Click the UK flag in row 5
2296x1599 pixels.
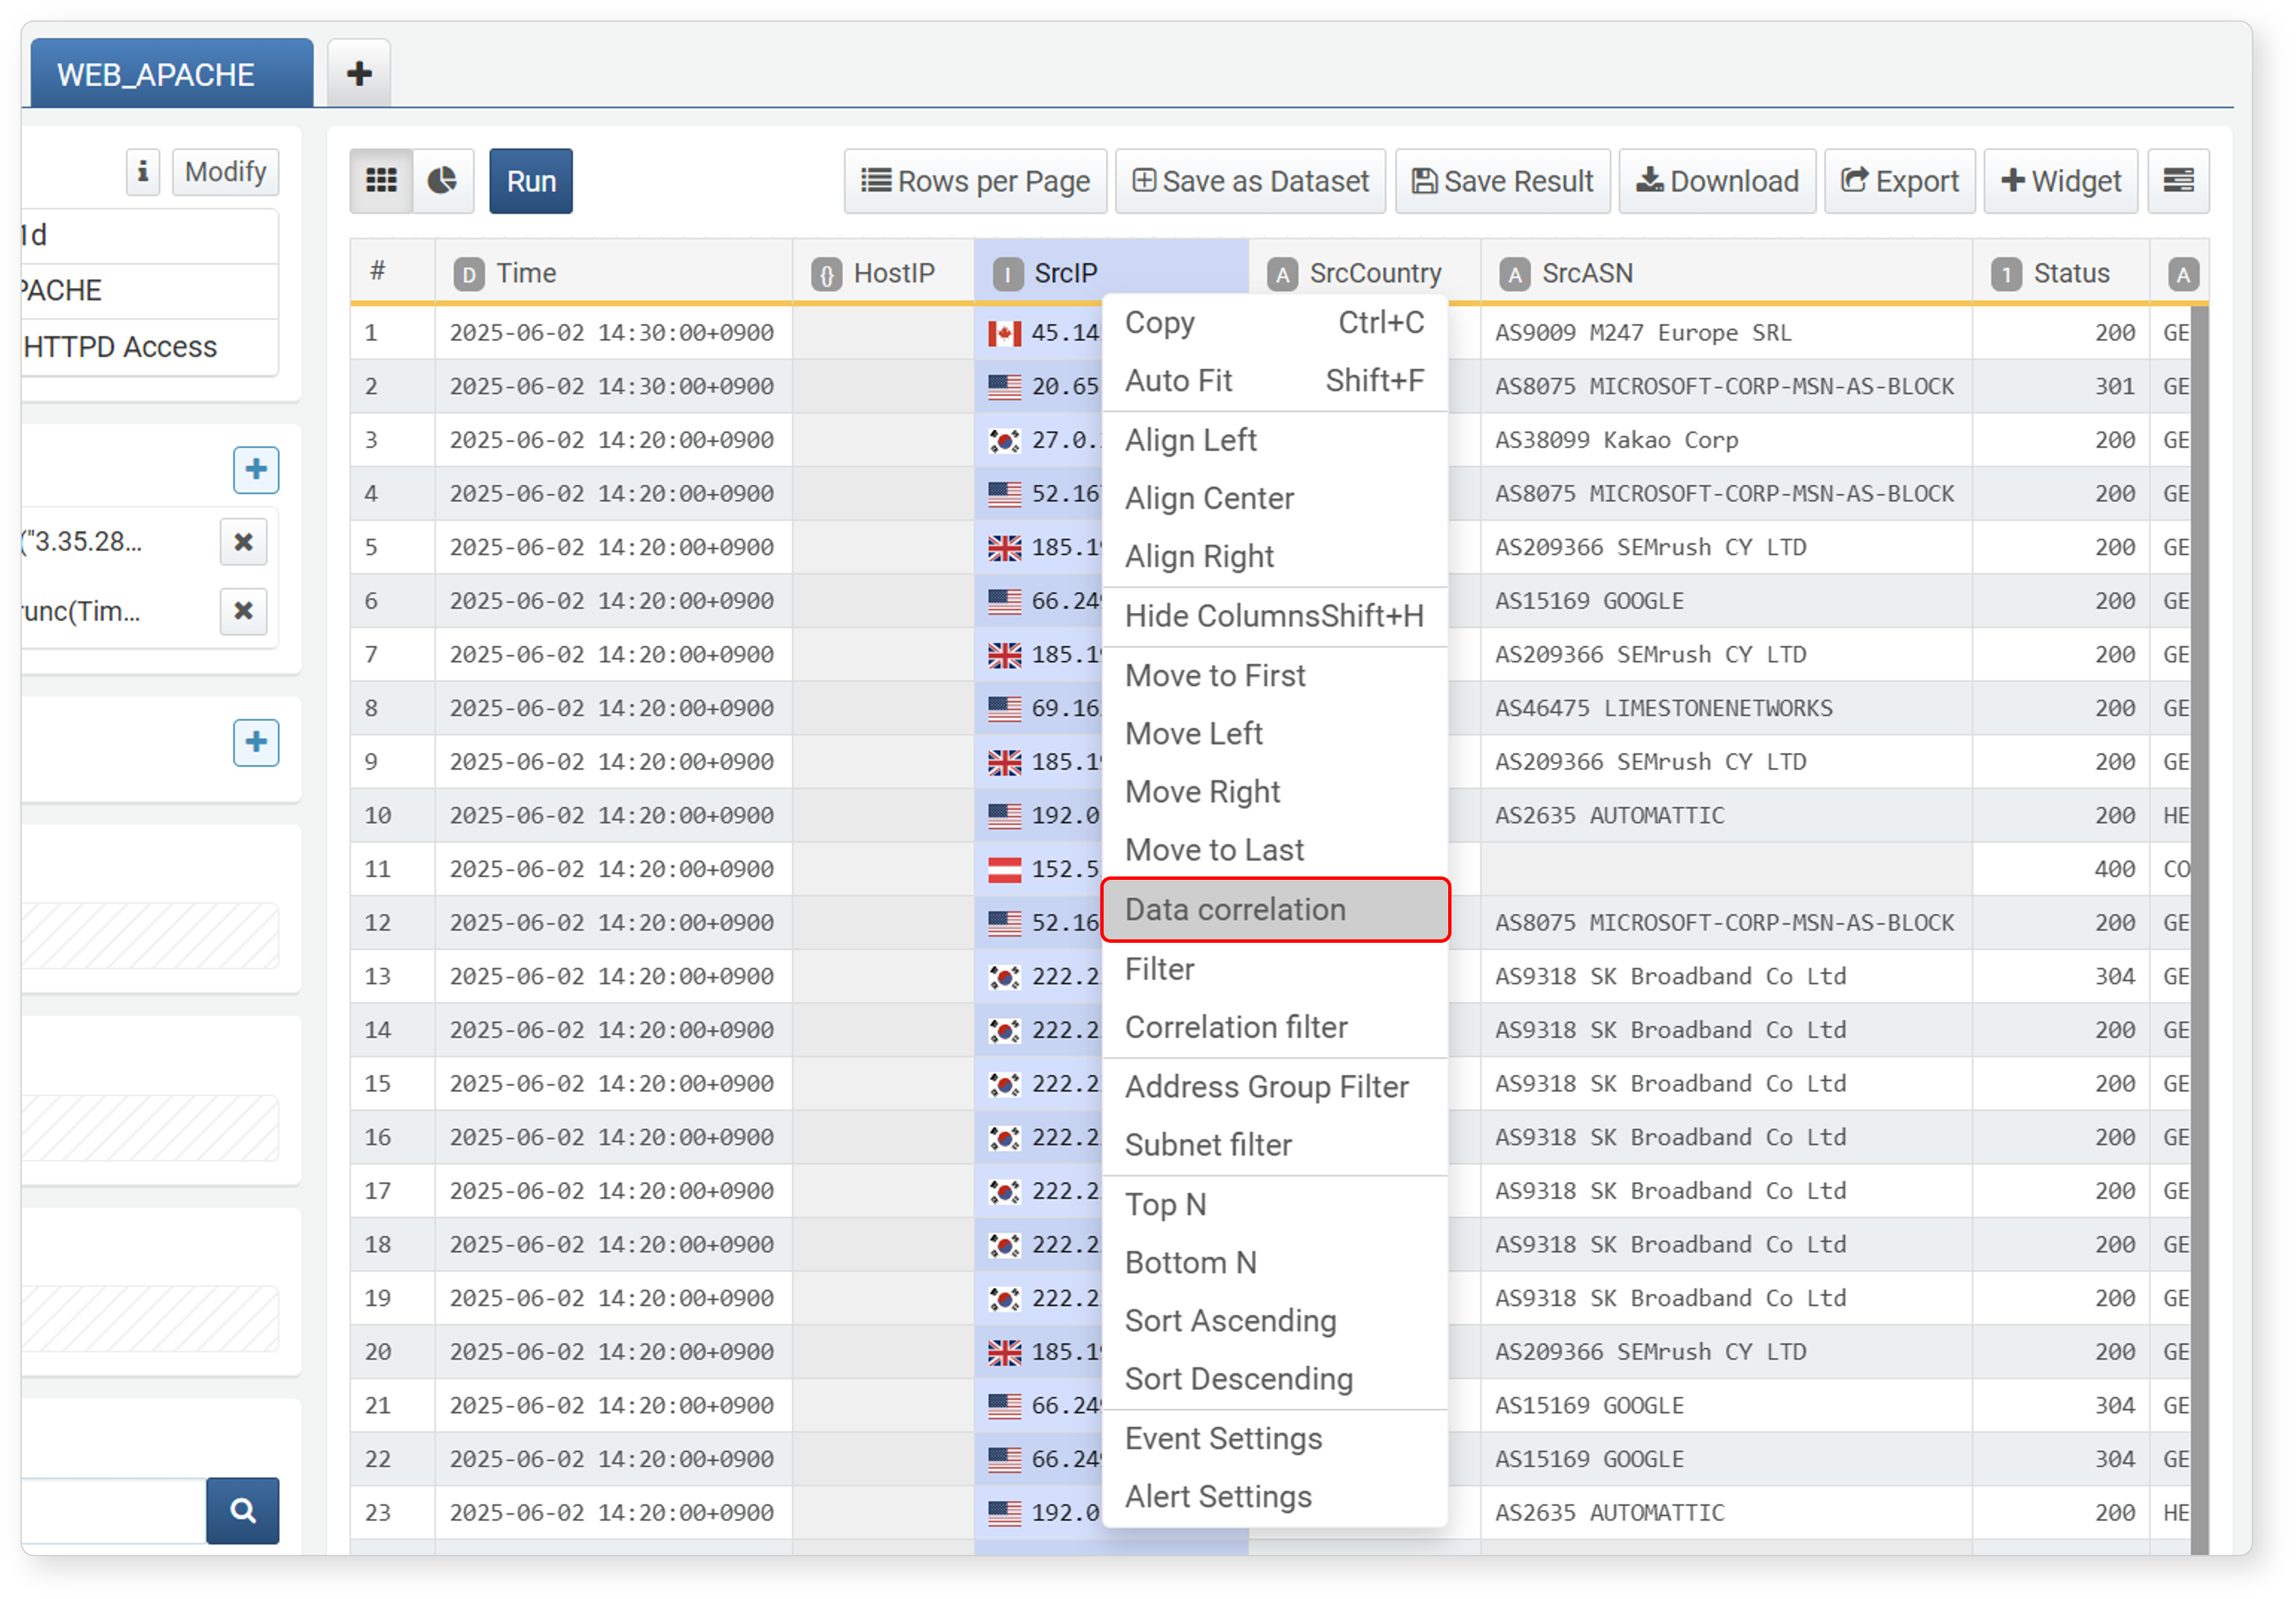point(1004,548)
